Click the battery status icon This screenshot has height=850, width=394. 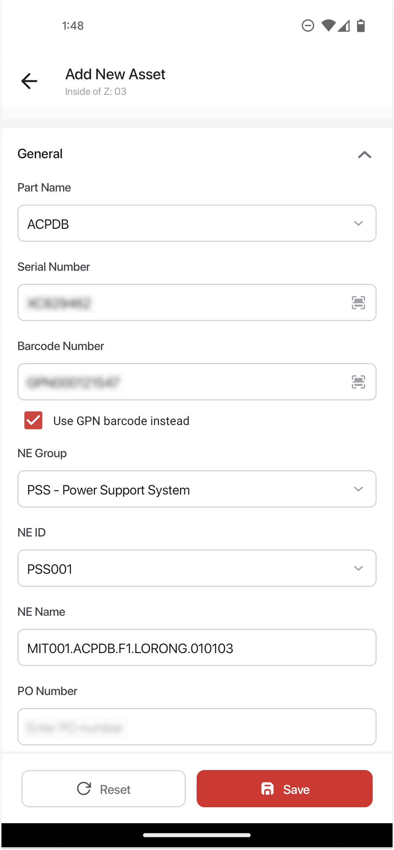pyautogui.click(x=361, y=26)
